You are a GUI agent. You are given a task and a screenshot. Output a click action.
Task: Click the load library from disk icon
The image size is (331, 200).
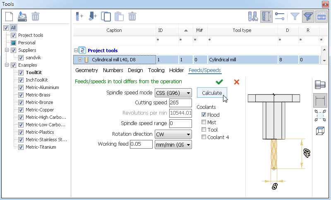[22, 17]
